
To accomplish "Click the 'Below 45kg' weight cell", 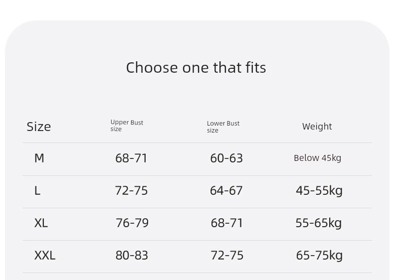I will 317,158.
